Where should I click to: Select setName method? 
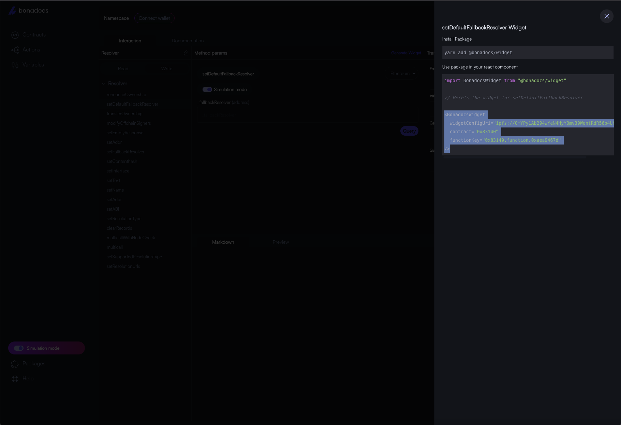pos(115,190)
